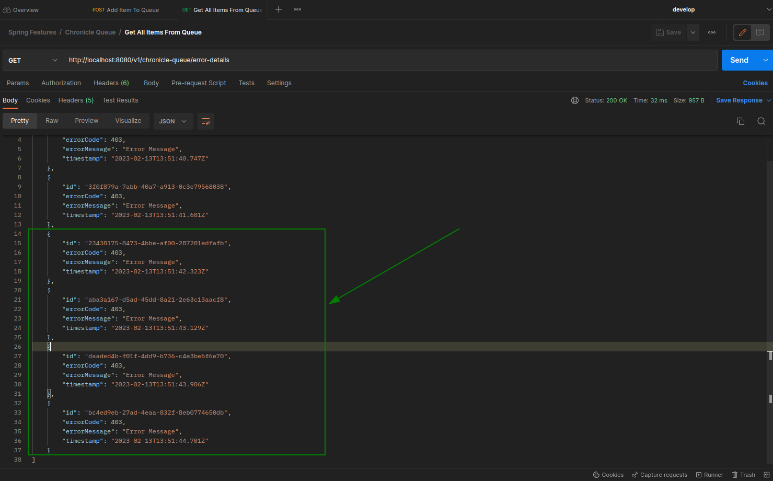Select the Visualize response view
The height and width of the screenshot is (481, 773).
(128, 121)
